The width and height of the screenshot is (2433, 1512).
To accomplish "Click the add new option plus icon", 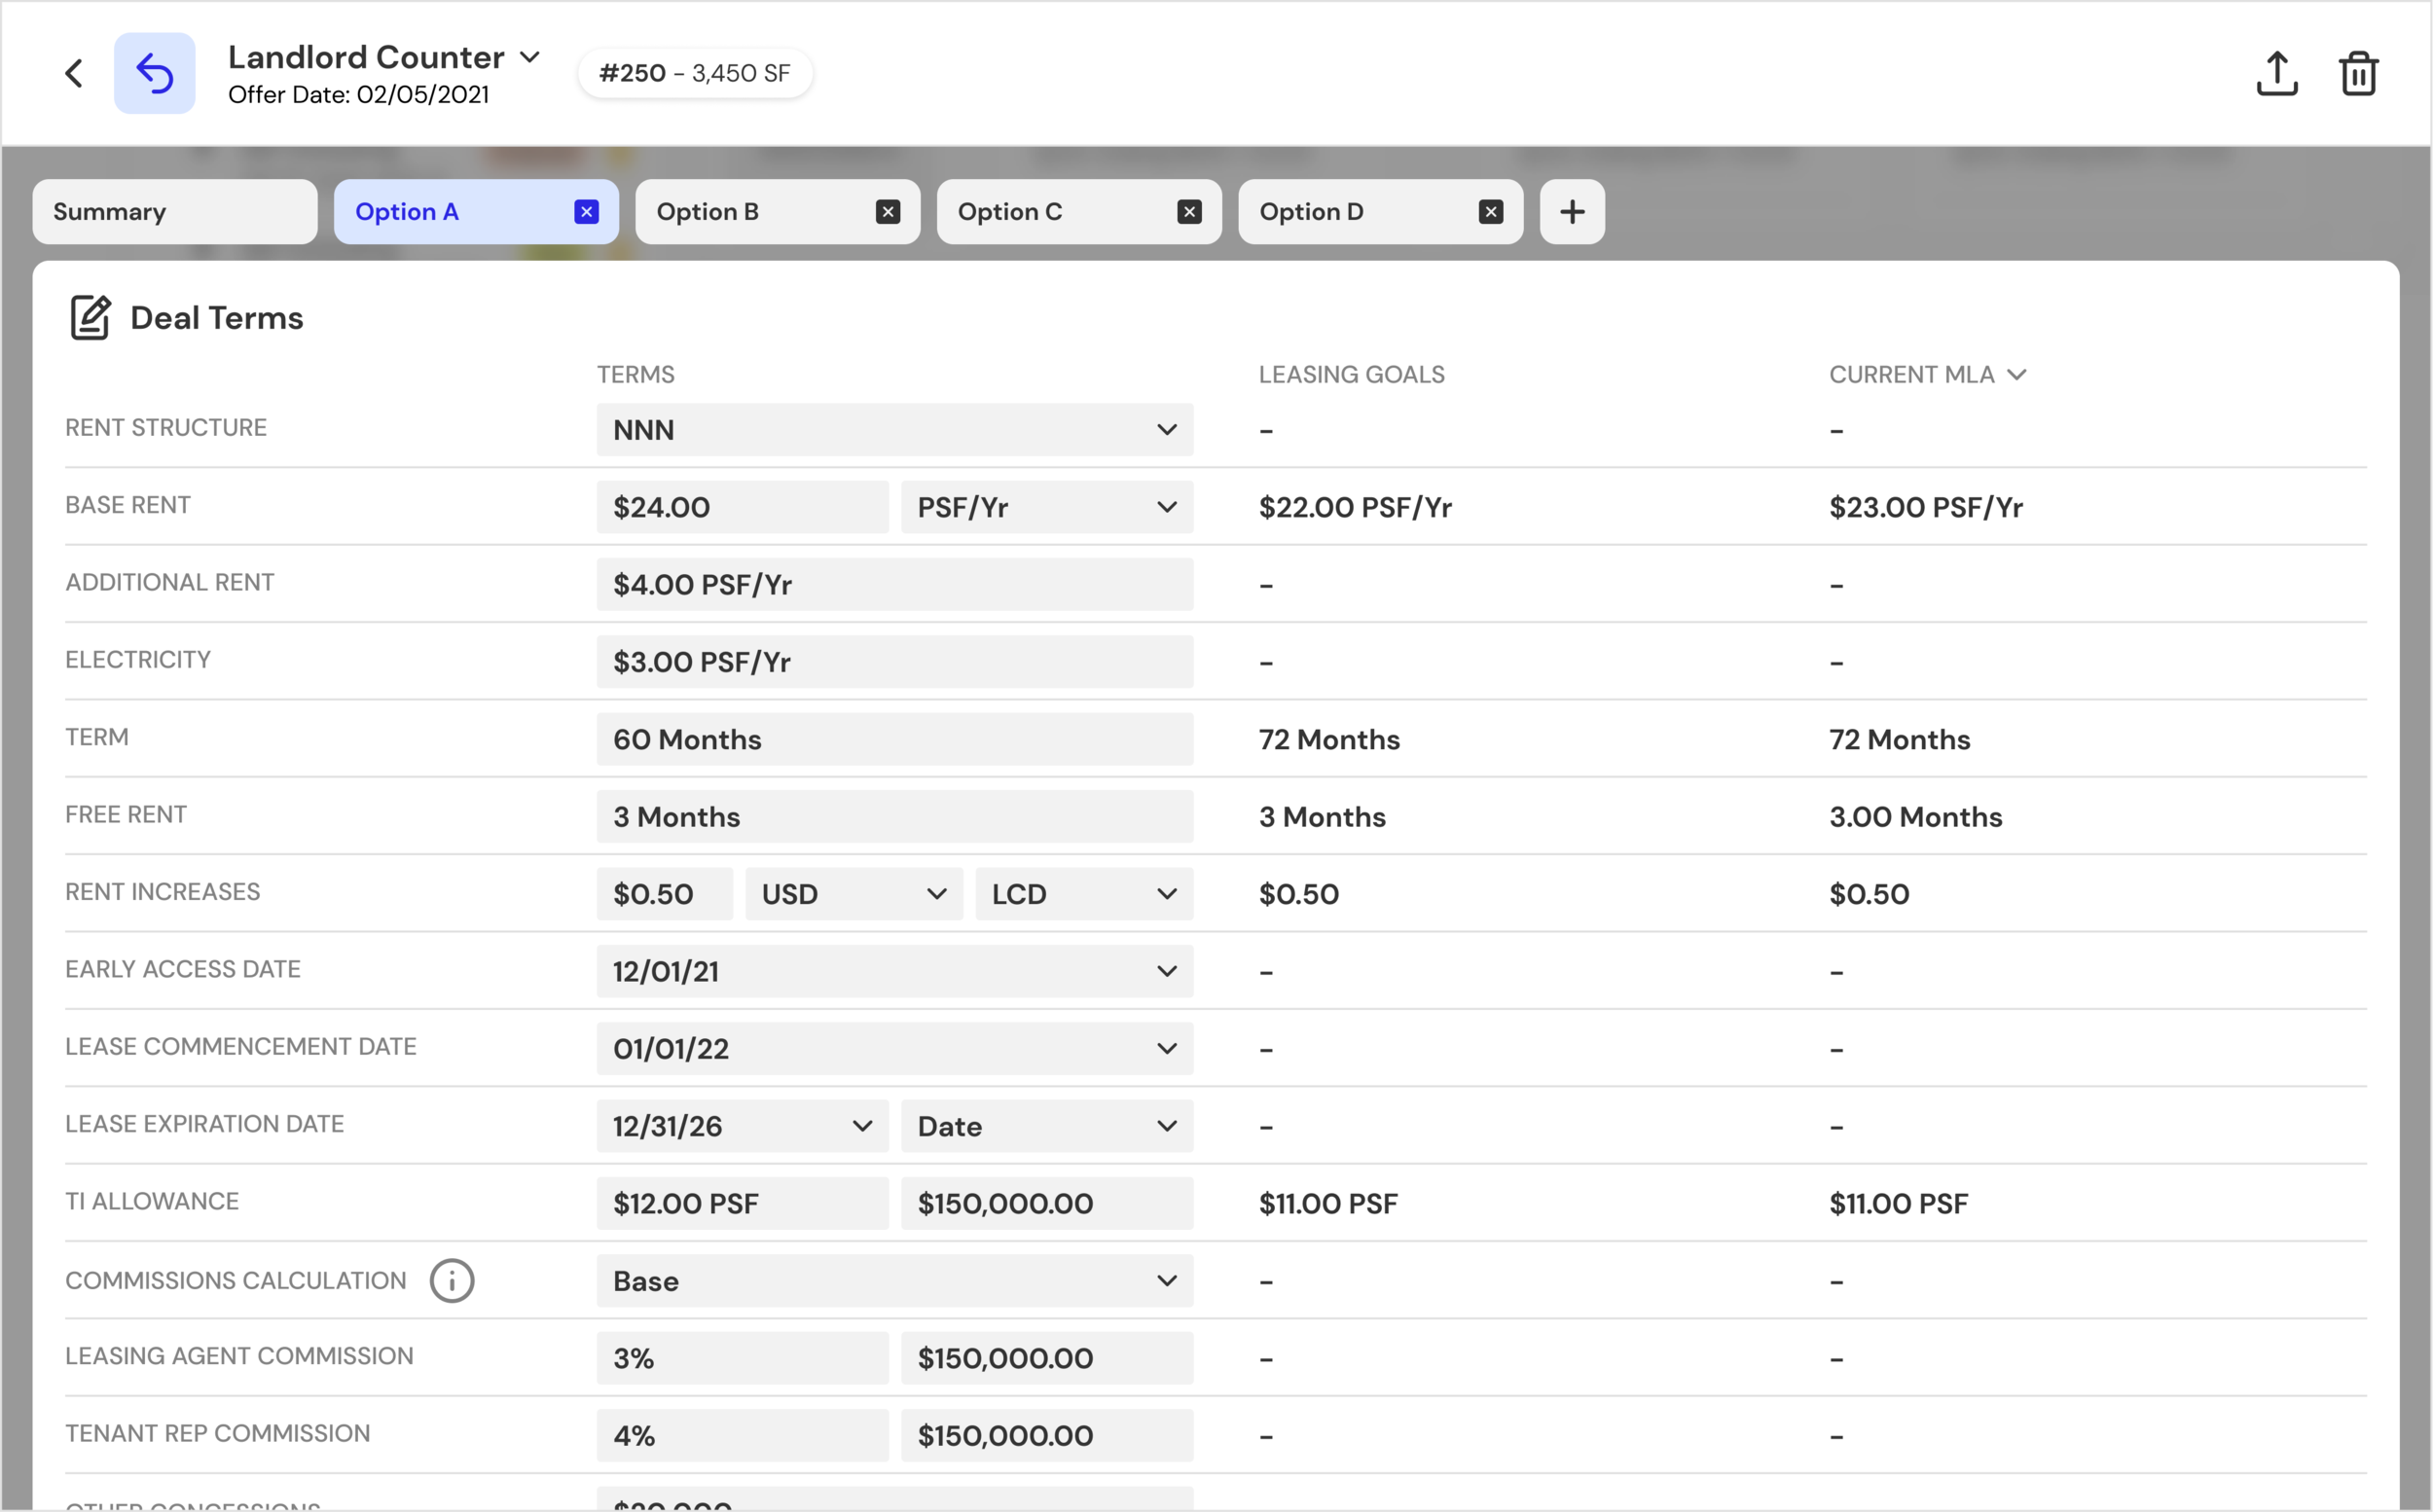I will pyautogui.click(x=1569, y=211).
